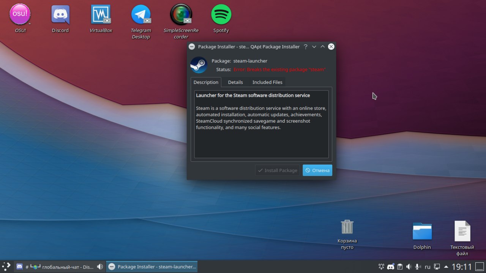Open the volume tray icon
The height and width of the screenshot is (273, 486).
(409, 267)
